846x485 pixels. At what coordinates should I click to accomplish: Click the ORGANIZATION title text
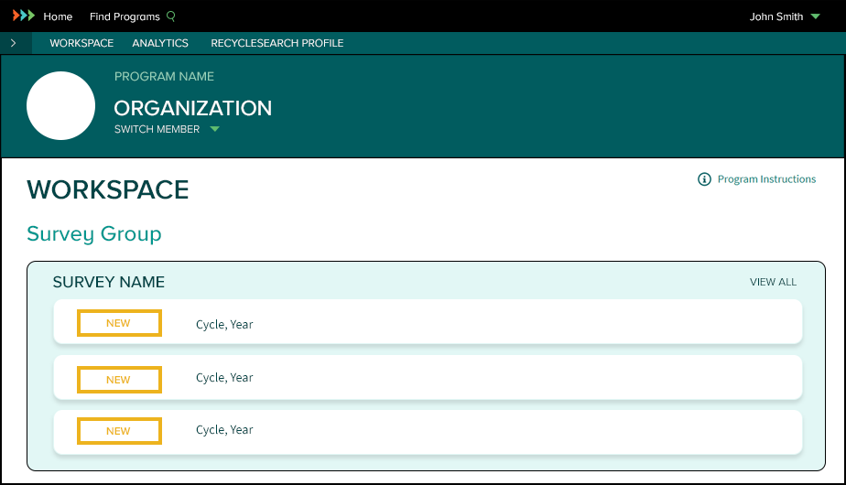(192, 108)
